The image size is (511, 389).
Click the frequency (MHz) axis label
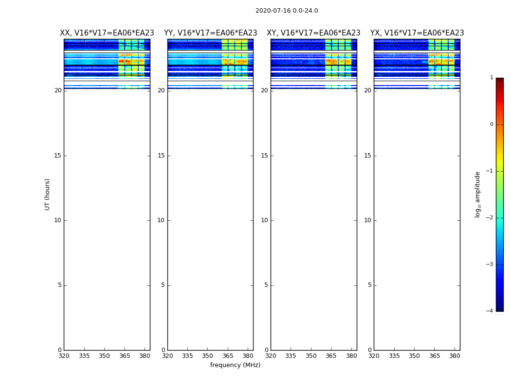pyautogui.click(x=235, y=365)
